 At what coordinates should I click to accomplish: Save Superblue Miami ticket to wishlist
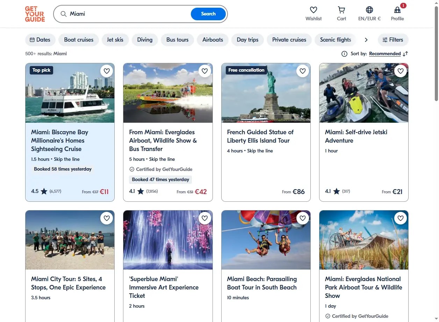[x=204, y=218]
